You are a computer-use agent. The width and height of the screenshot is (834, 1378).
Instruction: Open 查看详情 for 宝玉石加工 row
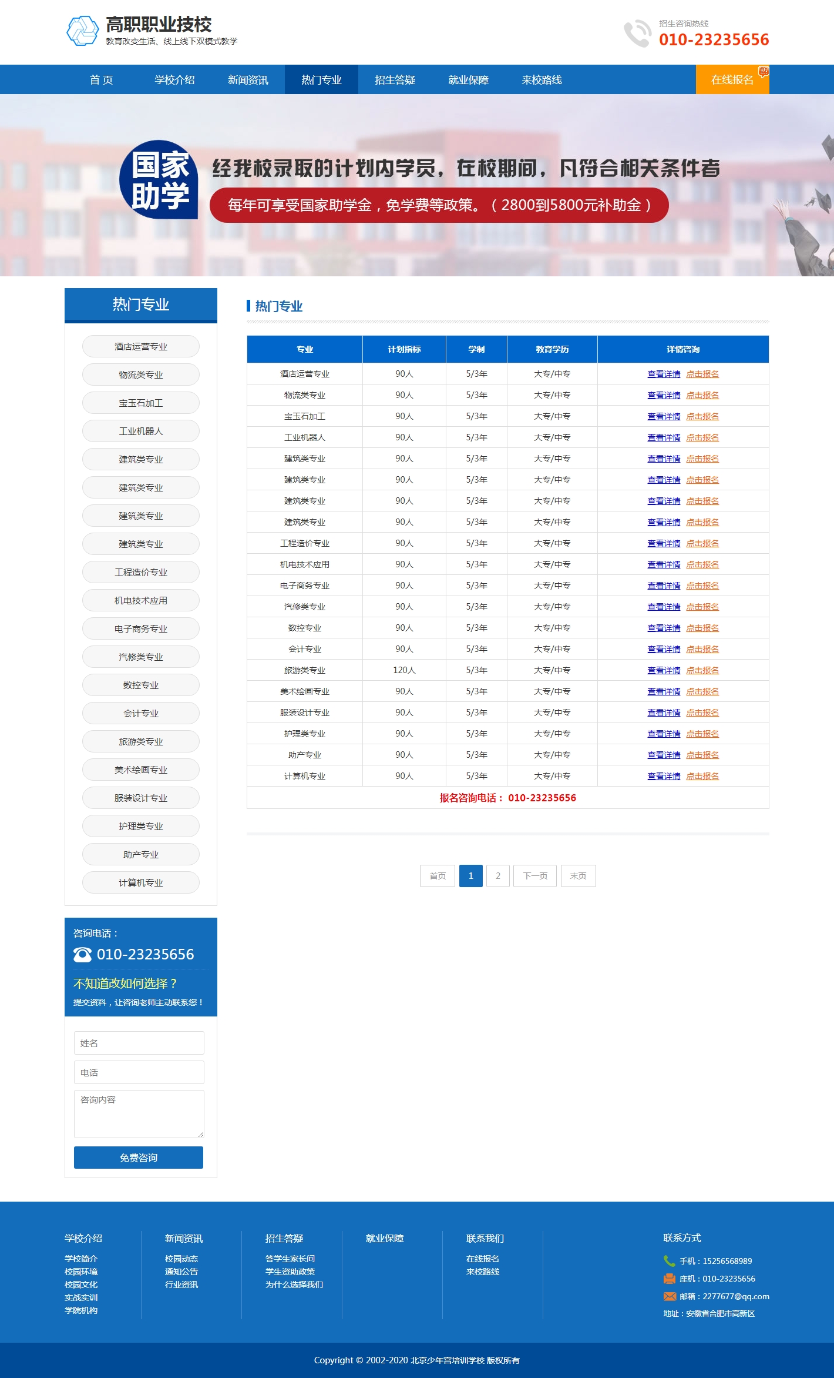tap(664, 416)
